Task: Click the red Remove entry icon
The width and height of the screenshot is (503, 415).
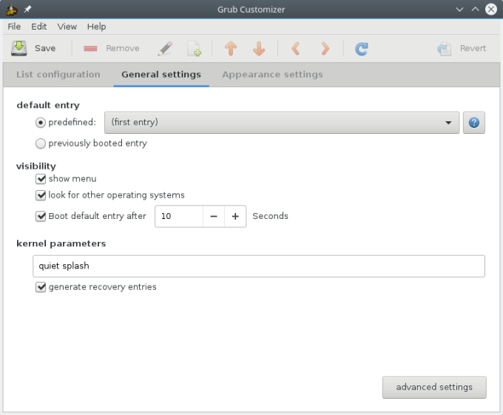Action: (90, 49)
